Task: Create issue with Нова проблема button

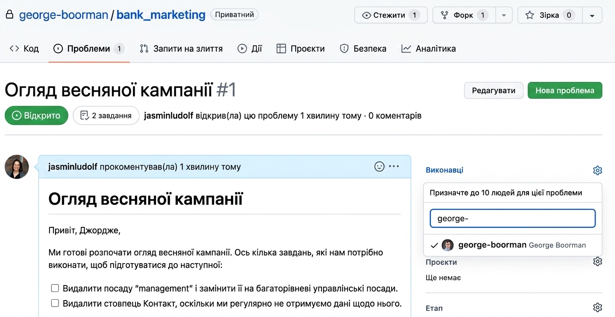Action: [565, 90]
